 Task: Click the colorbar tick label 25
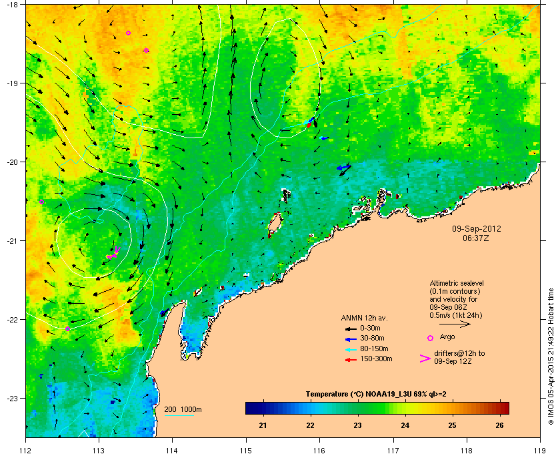pos(452,425)
